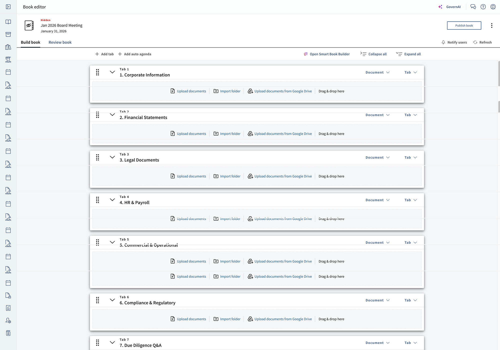Image resolution: width=500 pixels, height=350 pixels.
Task: Open the help question mark icon
Action: click(x=483, y=7)
